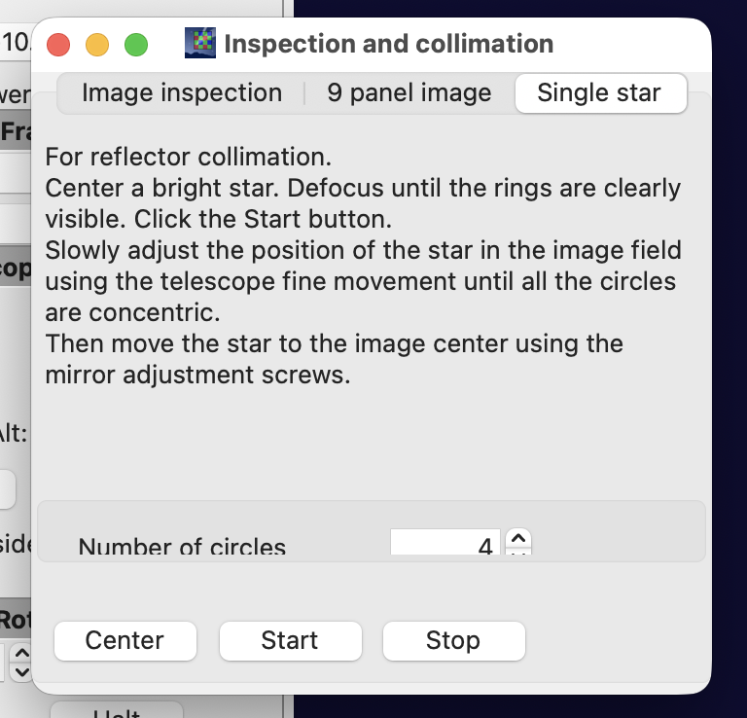Screen dimensions: 747x718
Task: Click the app icon in the title bar
Action: pos(200,43)
